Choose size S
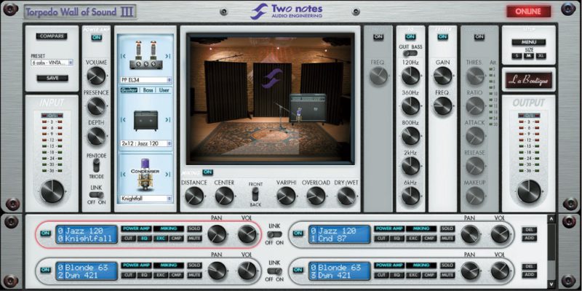This screenshot has width=582, height=291. click(x=517, y=56)
